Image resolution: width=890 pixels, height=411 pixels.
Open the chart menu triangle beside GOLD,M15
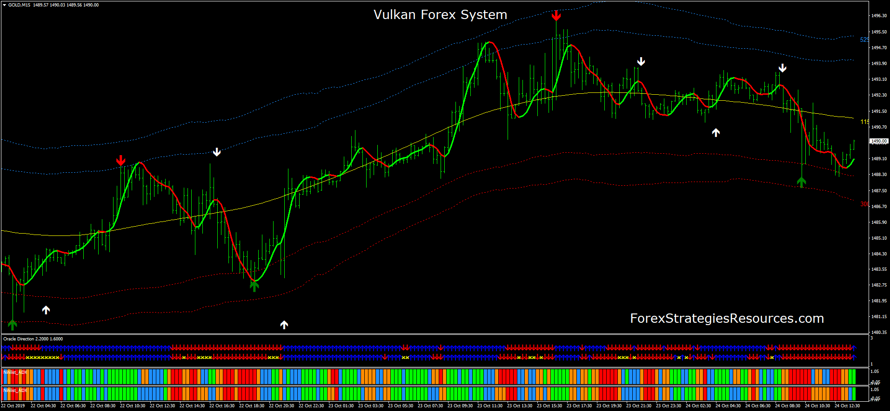(x=4, y=5)
